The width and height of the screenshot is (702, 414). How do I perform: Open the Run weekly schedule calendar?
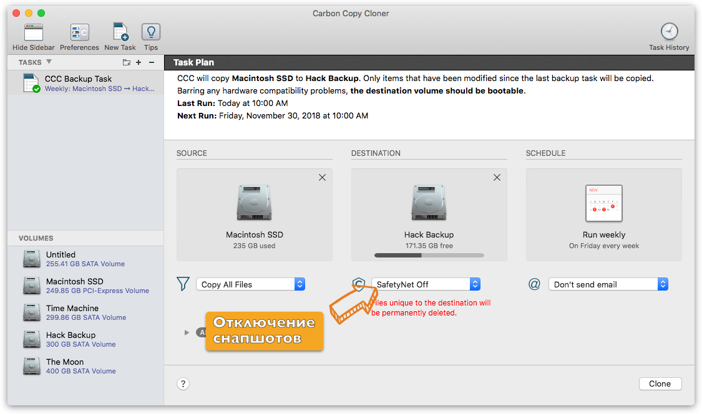tap(604, 203)
